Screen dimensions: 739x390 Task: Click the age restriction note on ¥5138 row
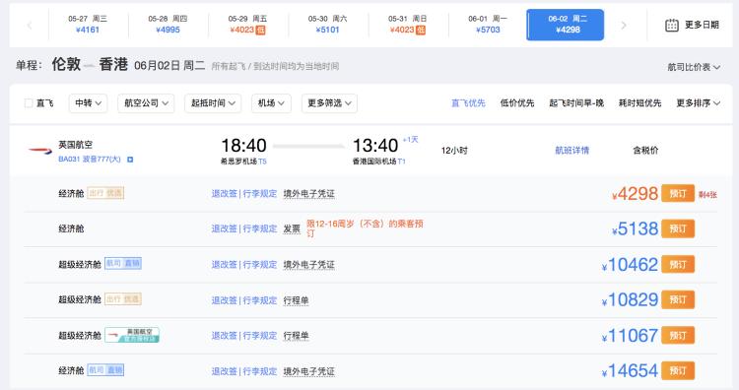click(x=365, y=227)
